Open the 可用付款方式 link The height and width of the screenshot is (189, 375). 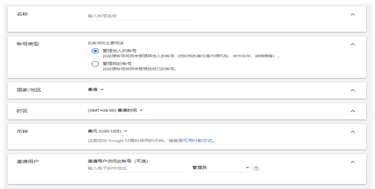[x=198, y=140]
